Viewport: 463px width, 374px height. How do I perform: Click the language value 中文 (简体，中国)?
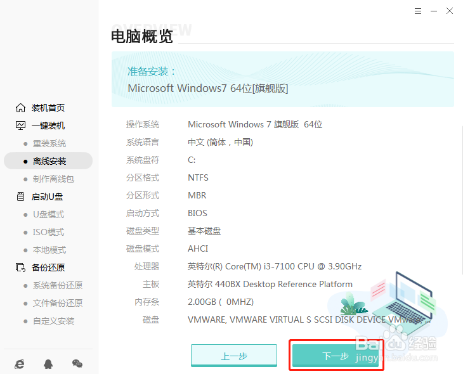pyautogui.click(x=220, y=142)
